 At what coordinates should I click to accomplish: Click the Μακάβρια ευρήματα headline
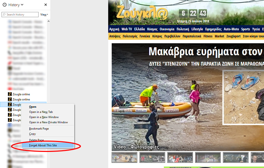pos(205,52)
